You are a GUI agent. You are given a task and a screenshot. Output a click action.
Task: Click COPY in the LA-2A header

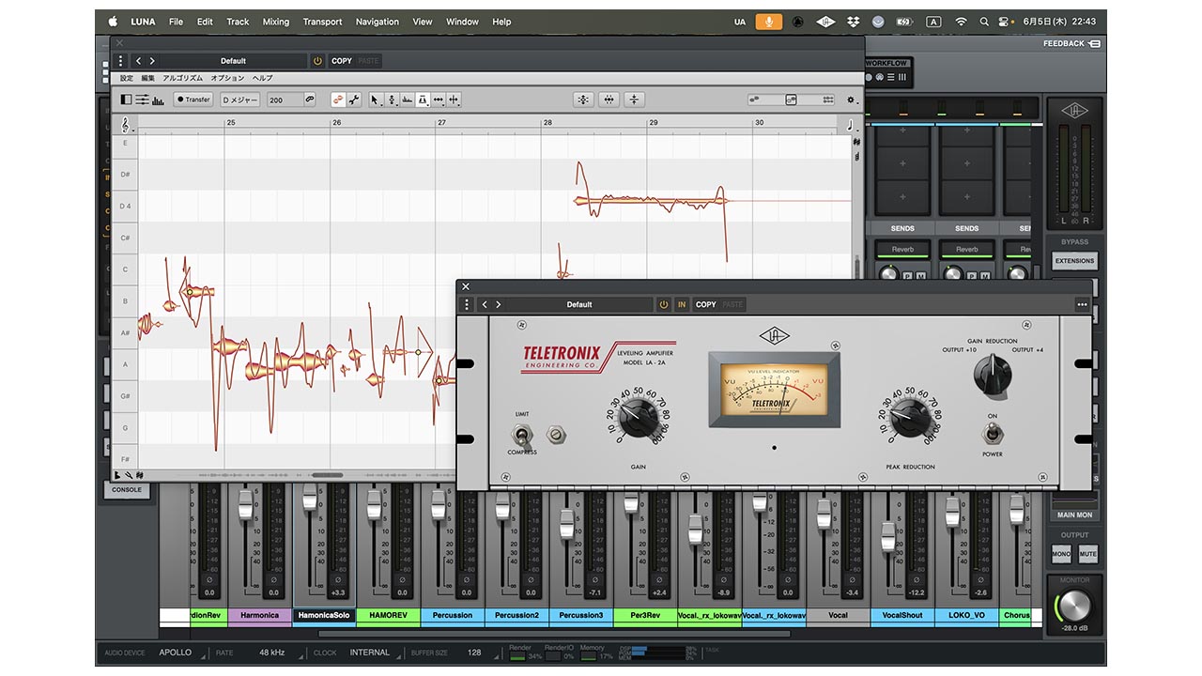tap(706, 304)
